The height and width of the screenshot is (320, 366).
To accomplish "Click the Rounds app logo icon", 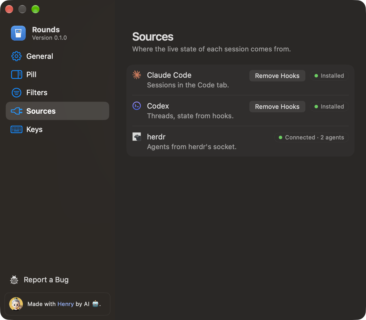I will click(x=18, y=33).
